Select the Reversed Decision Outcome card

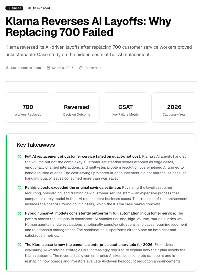(77, 108)
